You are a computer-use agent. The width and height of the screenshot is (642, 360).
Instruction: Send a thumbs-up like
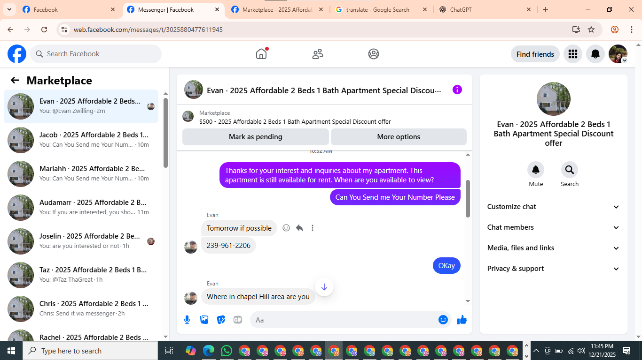pyautogui.click(x=462, y=320)
